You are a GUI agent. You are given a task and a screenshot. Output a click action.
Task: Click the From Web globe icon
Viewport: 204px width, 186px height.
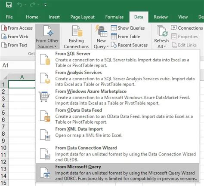pos(4,37)
